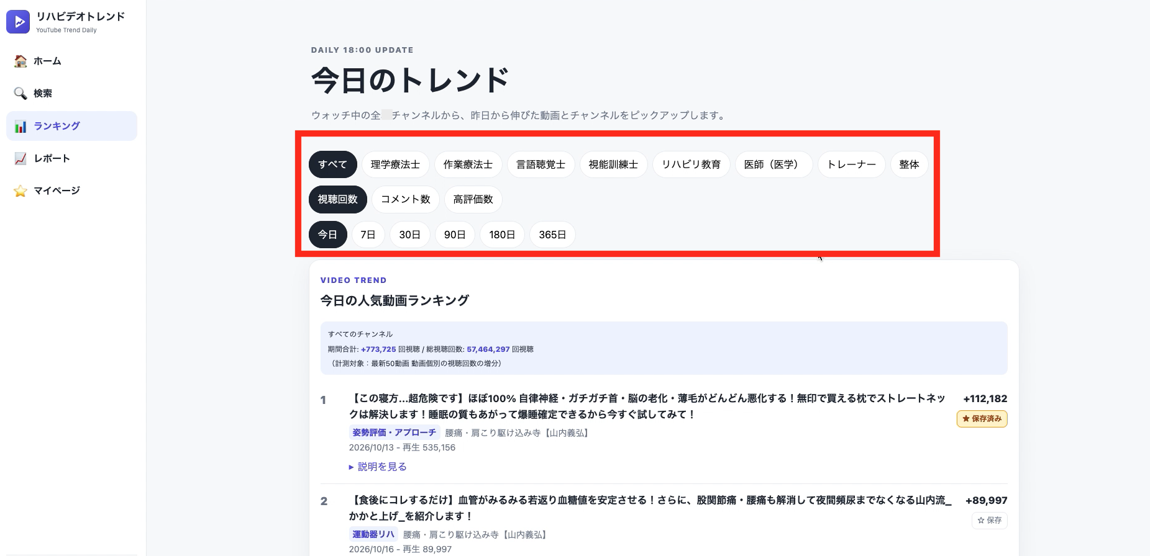Open マイページ in the sidebar
Viewport: 1150px width, 556px height.
[x=71, y=191]
